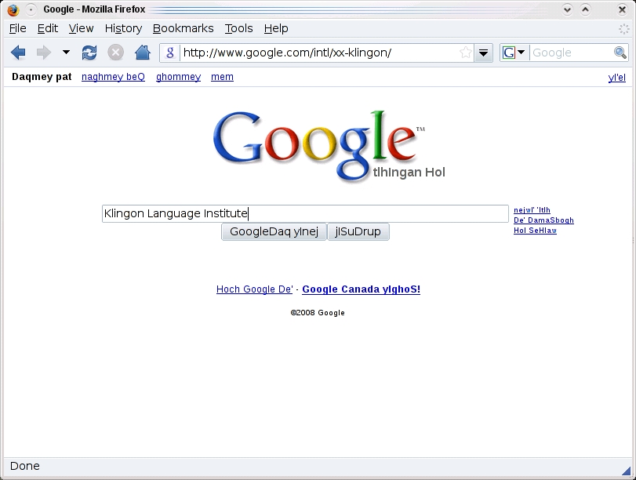Click the Google site favicon in address bar

pos(170,53)
